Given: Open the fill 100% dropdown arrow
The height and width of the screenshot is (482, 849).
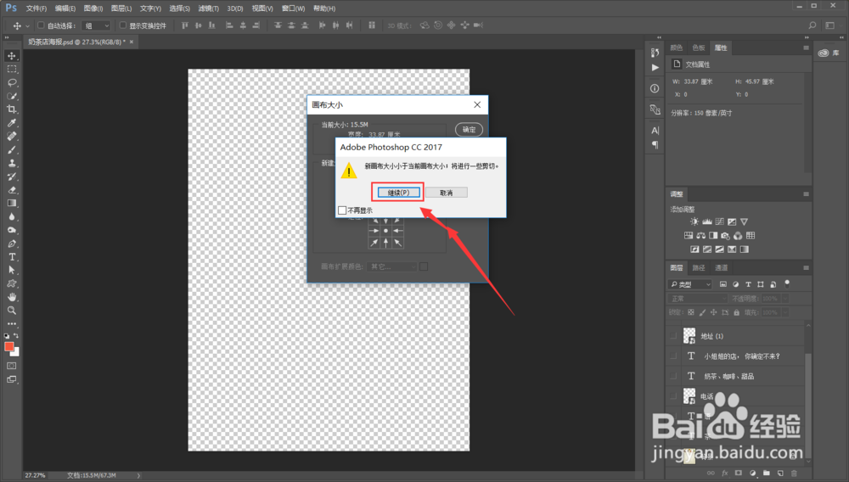Looking at the screenshot, I should pyautogui.click(x=785, y=312).
